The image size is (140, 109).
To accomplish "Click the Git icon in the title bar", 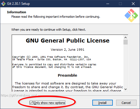I will 3,4.
